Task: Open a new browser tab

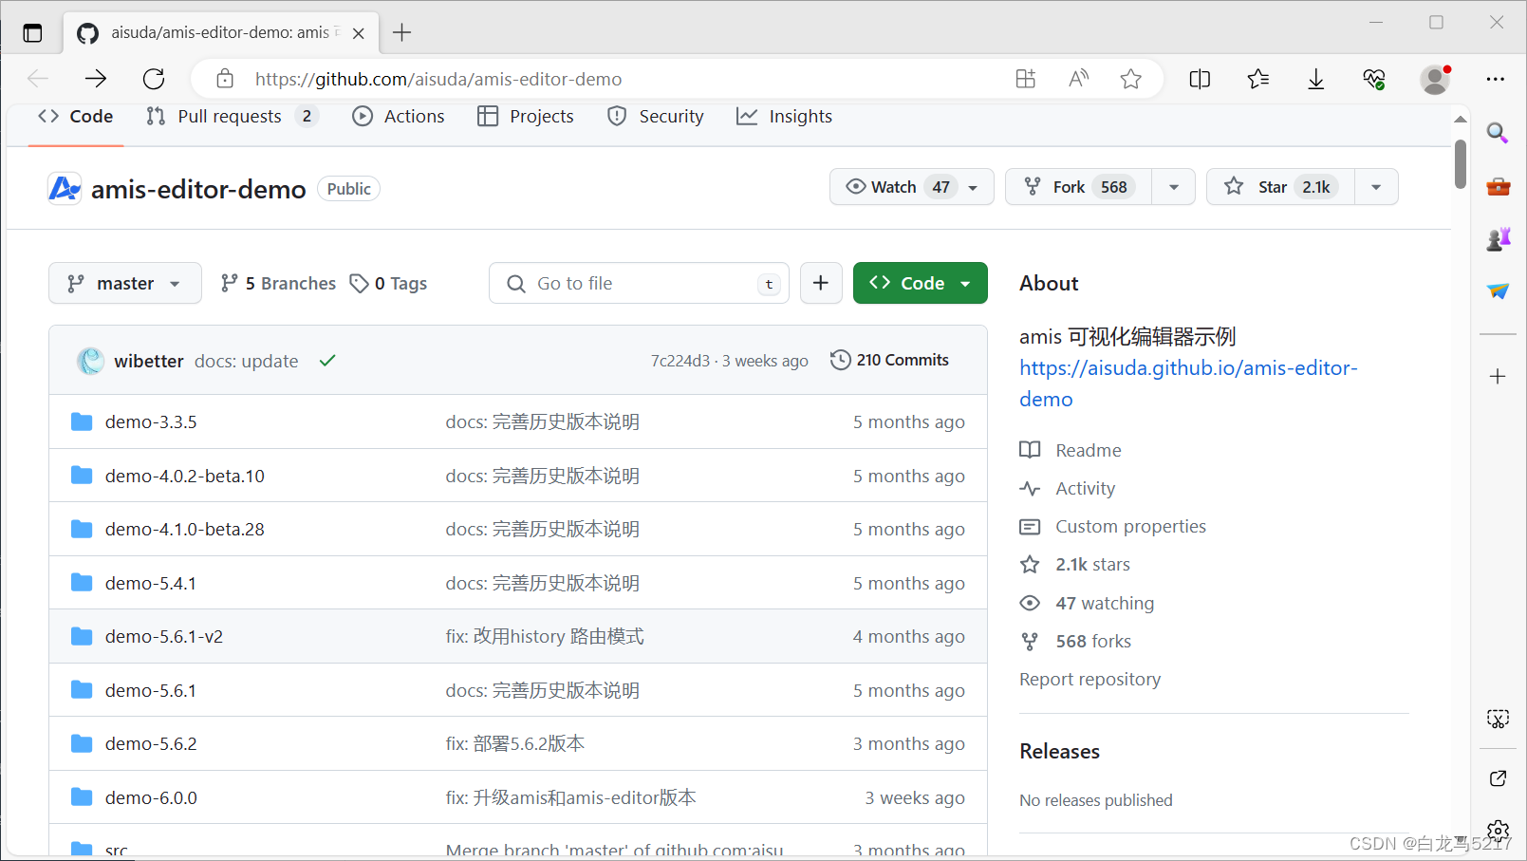Action: [402, 33]
